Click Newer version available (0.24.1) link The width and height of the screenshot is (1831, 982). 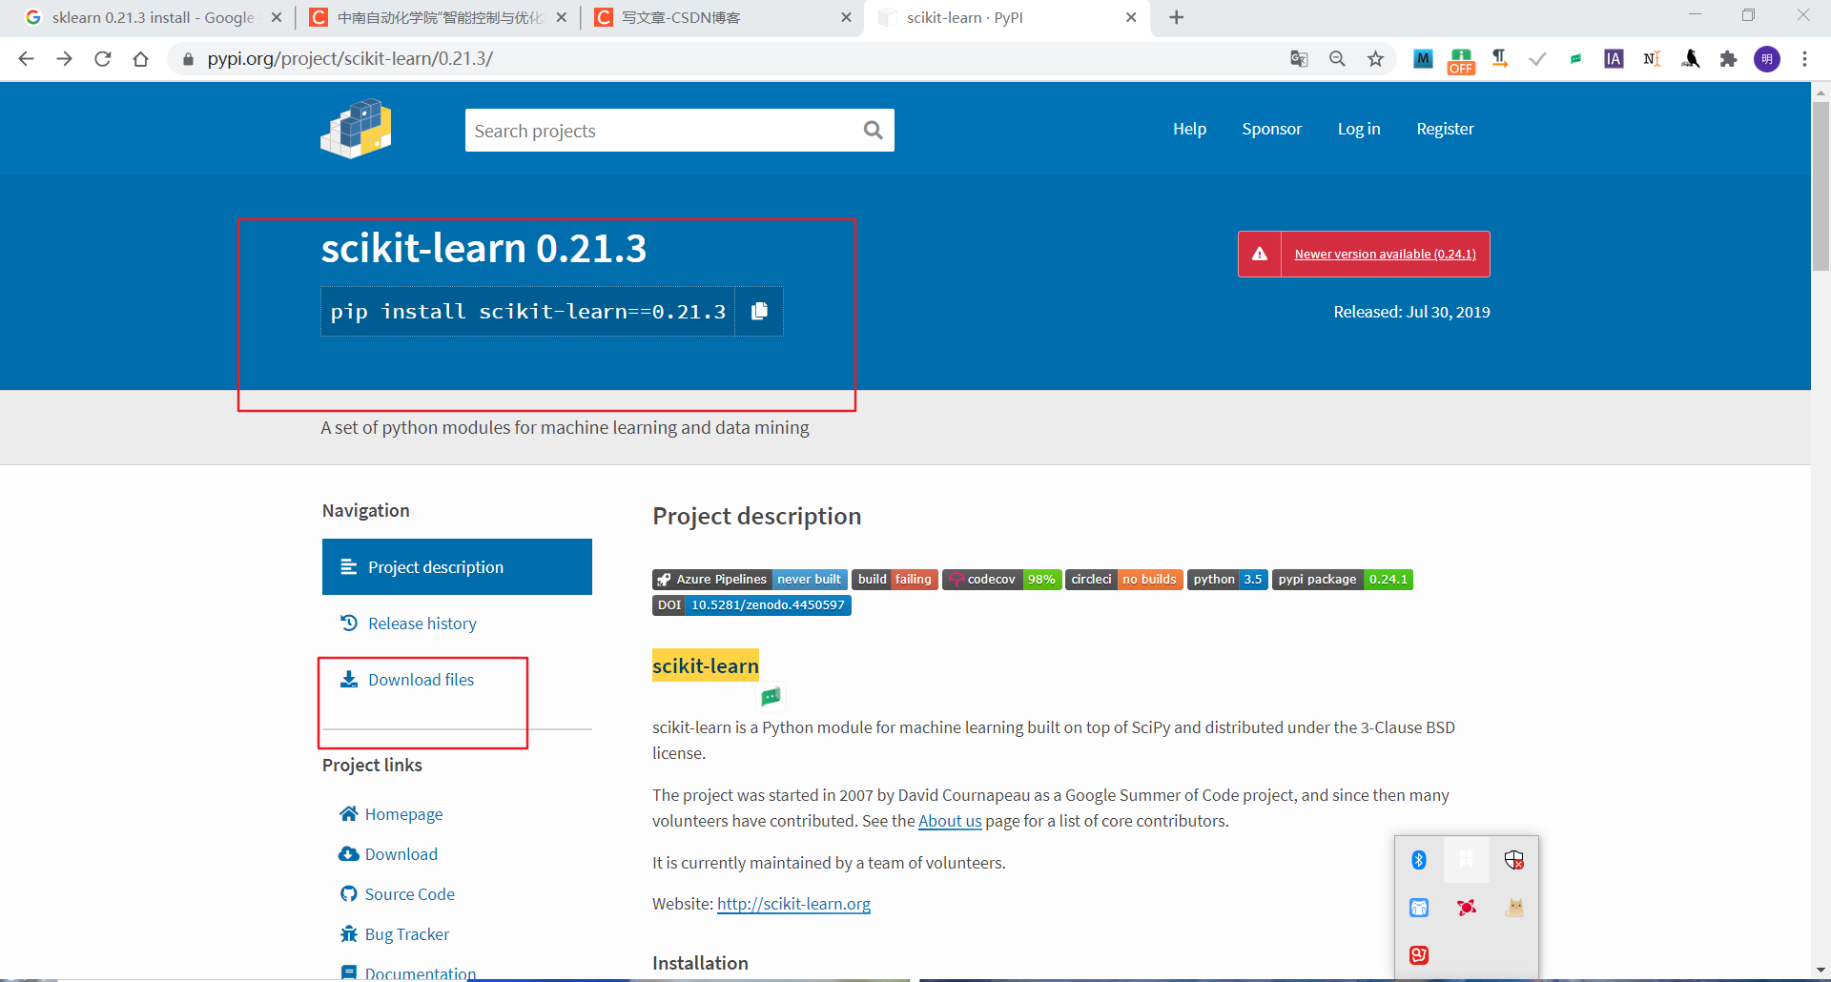pyautogui.click(x=1385, y=254)
